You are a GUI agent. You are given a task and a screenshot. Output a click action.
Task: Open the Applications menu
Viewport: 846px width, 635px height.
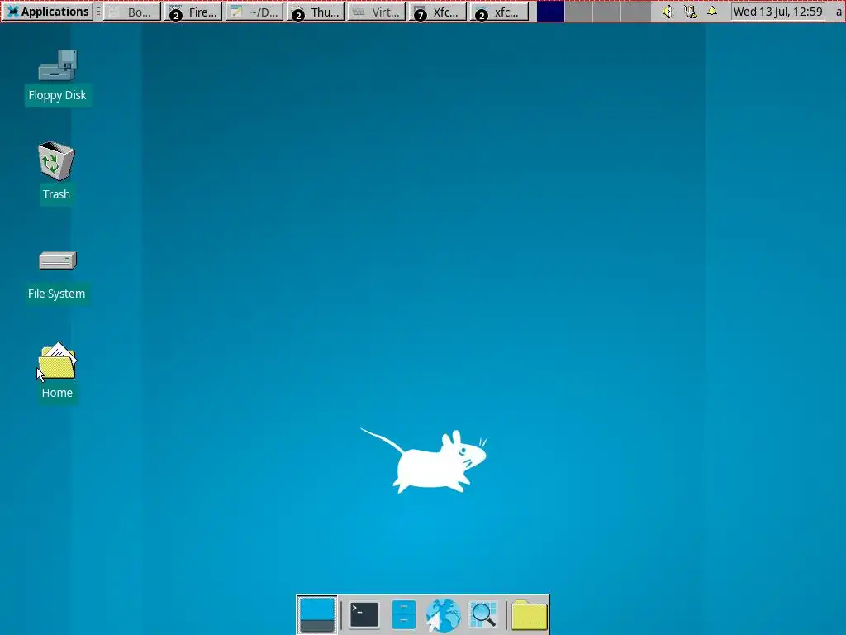48,12
